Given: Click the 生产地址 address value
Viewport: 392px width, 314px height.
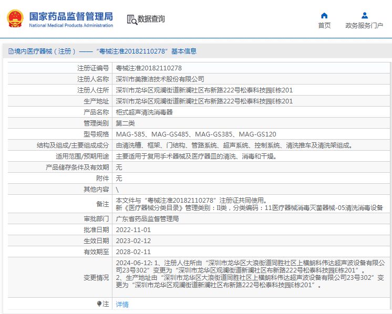Looking at the screenshot, I should [x=204, y=101].
